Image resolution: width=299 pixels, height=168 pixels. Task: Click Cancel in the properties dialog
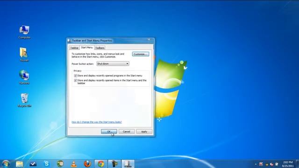(x=127, y=132)
